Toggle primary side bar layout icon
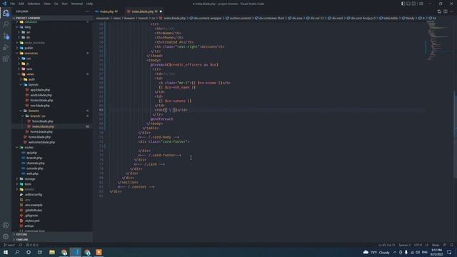Screen dimensions: 457x257 [403, 4]
